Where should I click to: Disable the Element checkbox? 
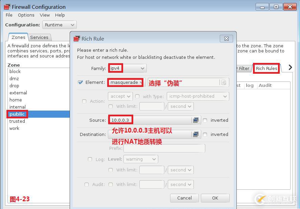(80, 82)
